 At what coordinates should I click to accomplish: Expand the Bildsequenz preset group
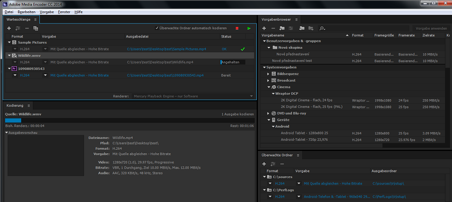(268, 74)
